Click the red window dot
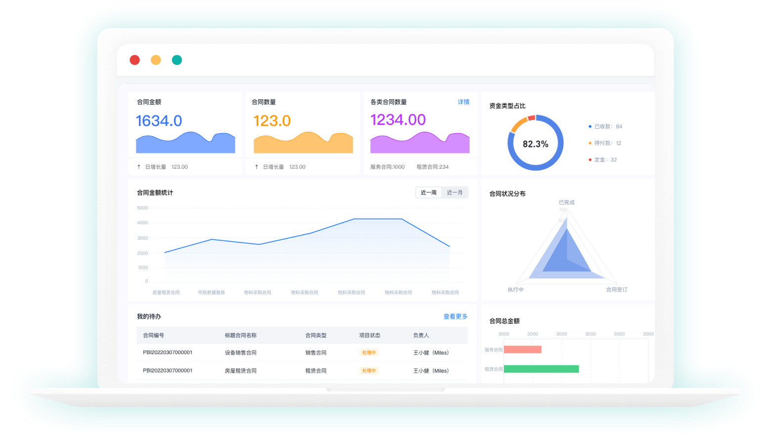This screenshot has height=439, width=771. click(134, 60)
